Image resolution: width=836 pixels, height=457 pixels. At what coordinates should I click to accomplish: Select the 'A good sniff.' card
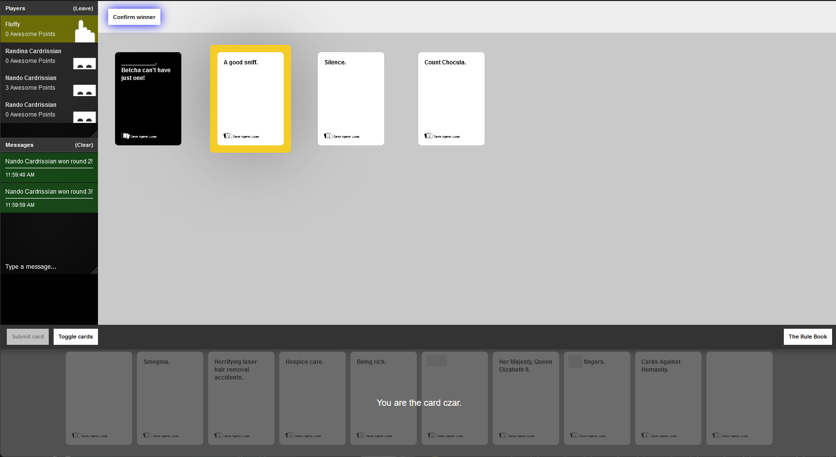pyautogui.click(x=250, y=99)
